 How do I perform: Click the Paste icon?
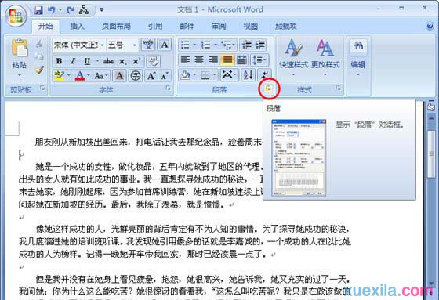pyautogui.click(x=20, y=48)
